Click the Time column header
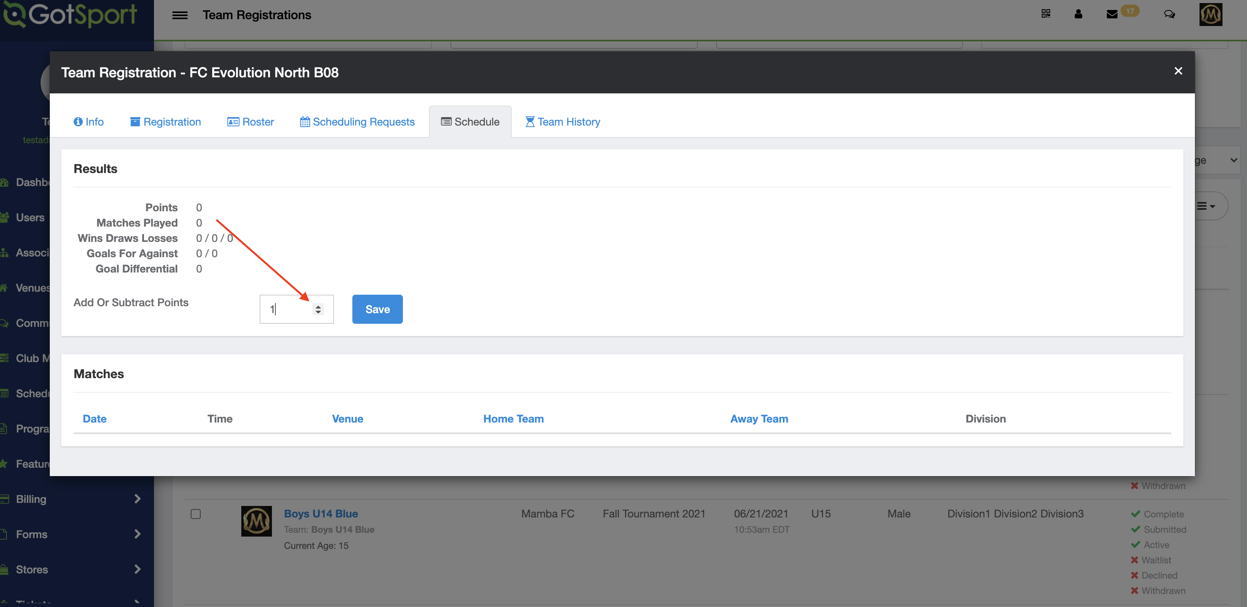1247x607 pixels. [220, 419]
